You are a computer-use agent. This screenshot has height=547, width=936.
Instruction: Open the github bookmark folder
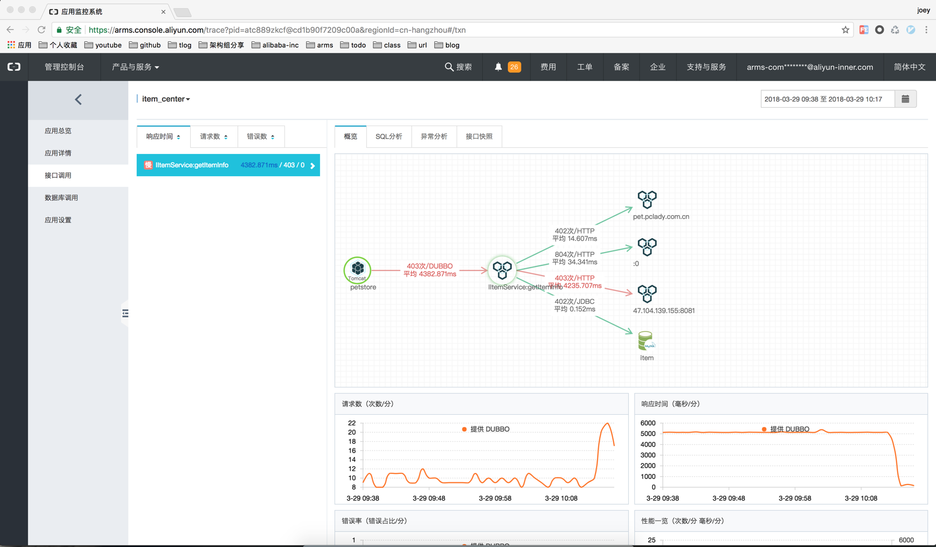145,45
